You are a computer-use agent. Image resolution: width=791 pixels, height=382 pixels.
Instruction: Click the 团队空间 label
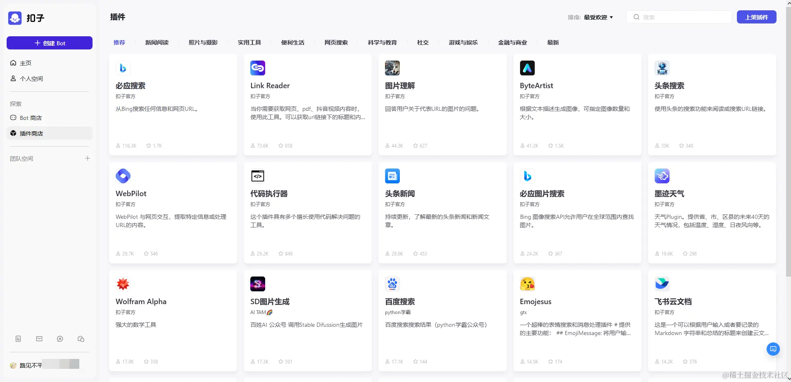click(x=21, y=159)
